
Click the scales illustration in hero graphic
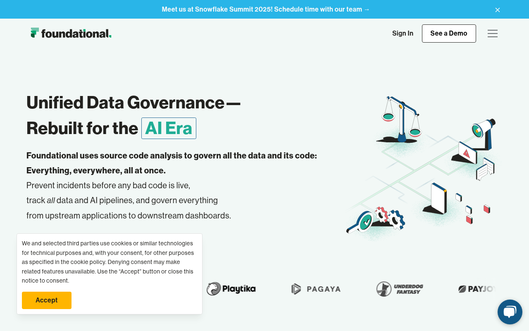(x=400, y=118)
